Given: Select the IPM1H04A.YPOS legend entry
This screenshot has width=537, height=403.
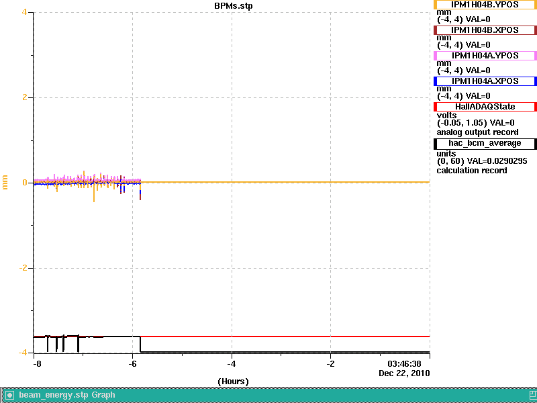Looking at the screenshot, I should coord(485,56).
